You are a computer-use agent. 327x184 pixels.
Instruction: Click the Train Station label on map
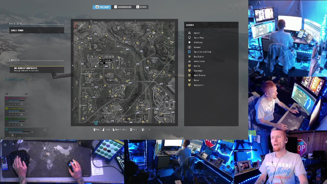(x=107, y=113)
